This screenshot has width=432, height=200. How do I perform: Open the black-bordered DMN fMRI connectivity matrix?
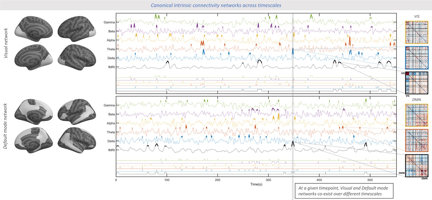[416, 166]
